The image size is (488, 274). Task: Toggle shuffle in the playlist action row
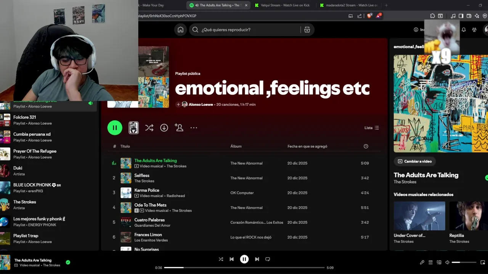tap(149, 128)
